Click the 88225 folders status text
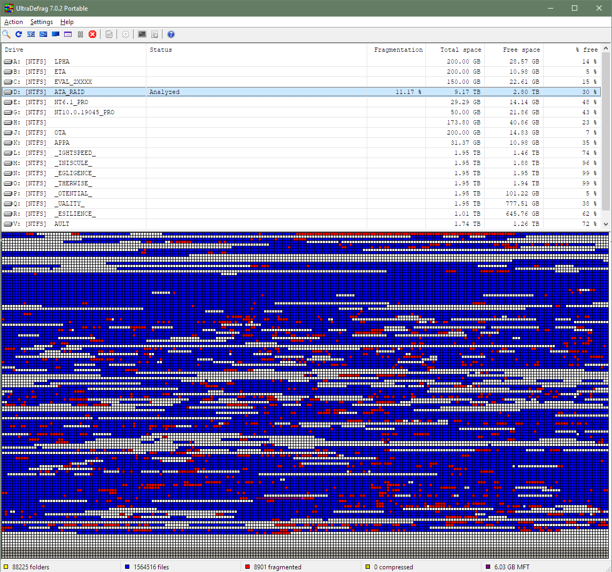The image size is (612, 572). pos(31,567)
